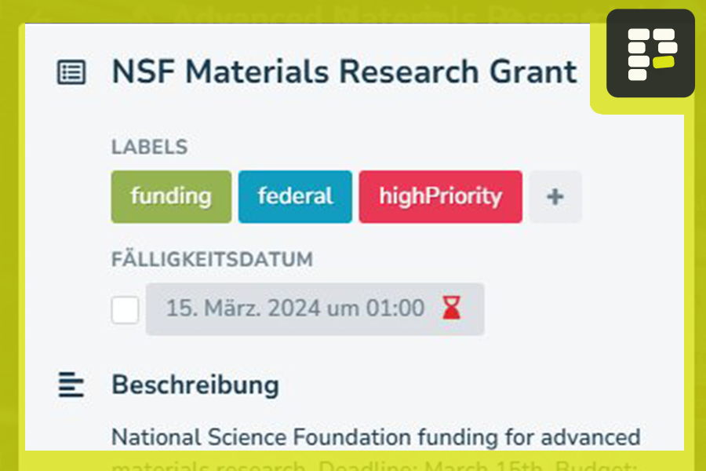Click the Beschreibung description lines icon
Viewport: 706px width, 471px height.
tap(71, 385)
